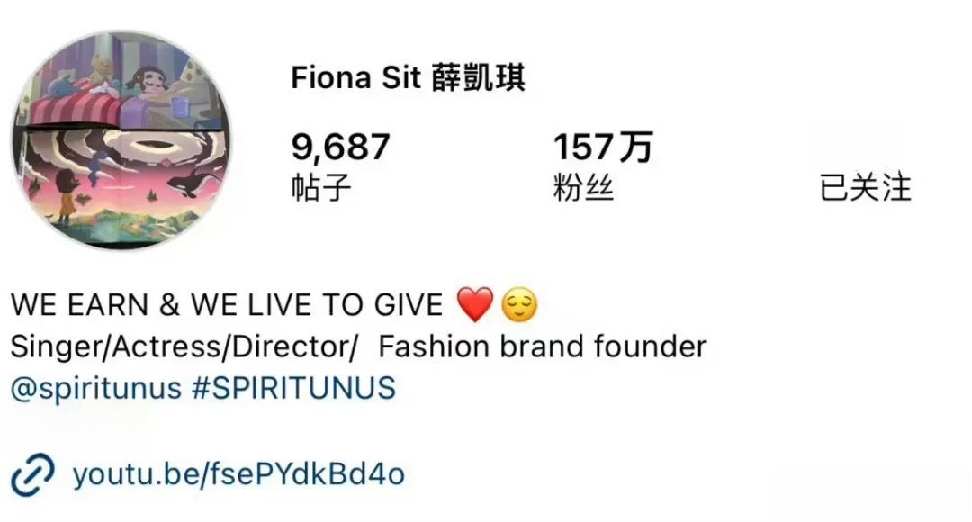Open the 已关注 following list
The height and width of the screenshot is (522, 972).
865,187
